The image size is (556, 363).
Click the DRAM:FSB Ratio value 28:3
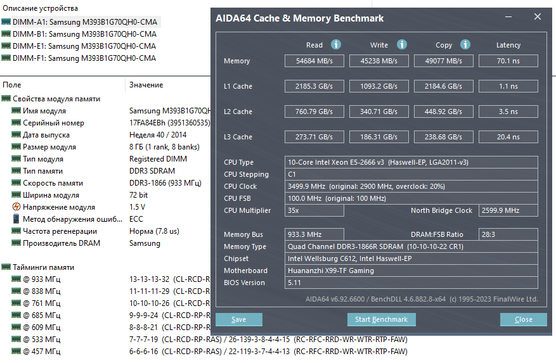pyautogui.click(x=508, y=234)
